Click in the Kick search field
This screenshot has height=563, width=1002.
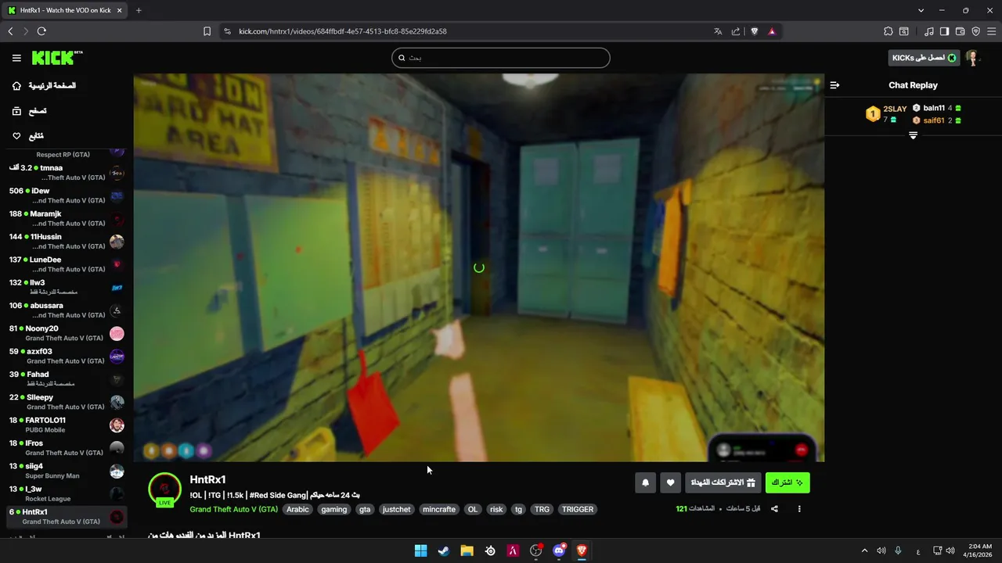click(x=501, y=58)
